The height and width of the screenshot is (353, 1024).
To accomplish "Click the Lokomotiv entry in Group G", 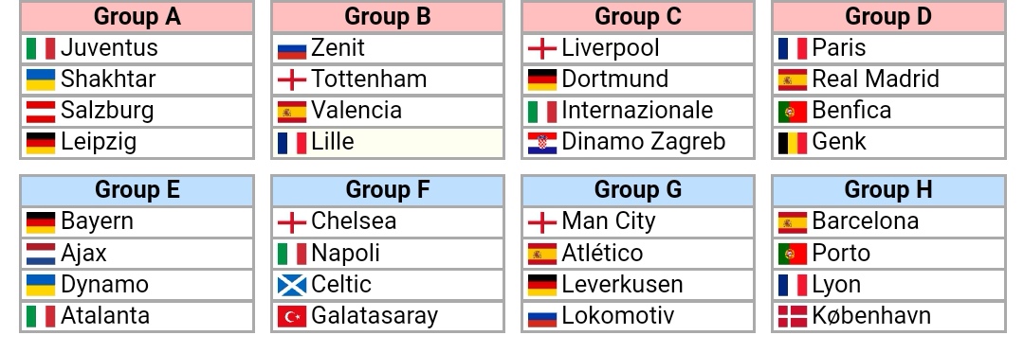I will (x=618, y=315).
